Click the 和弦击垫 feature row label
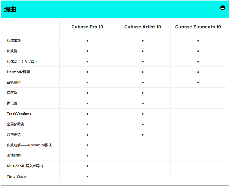 click(14, 40)
